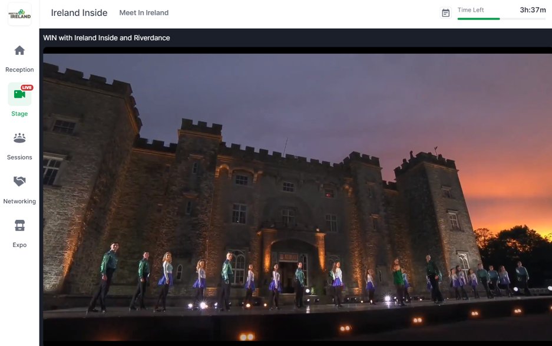Open Sessions via the people icon
The width and height of the screenshot is (552, 346).
tap(19, 138)
